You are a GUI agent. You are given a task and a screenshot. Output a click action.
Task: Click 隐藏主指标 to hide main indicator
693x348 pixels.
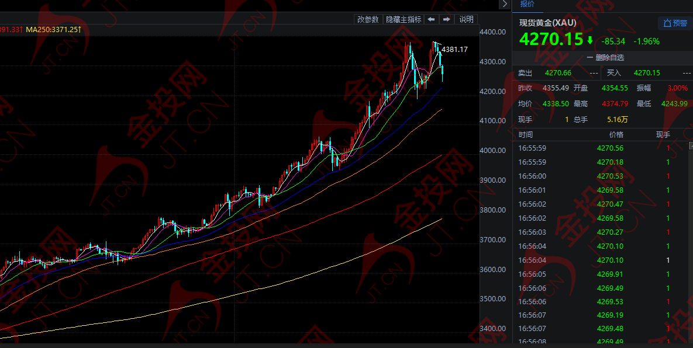404,19
